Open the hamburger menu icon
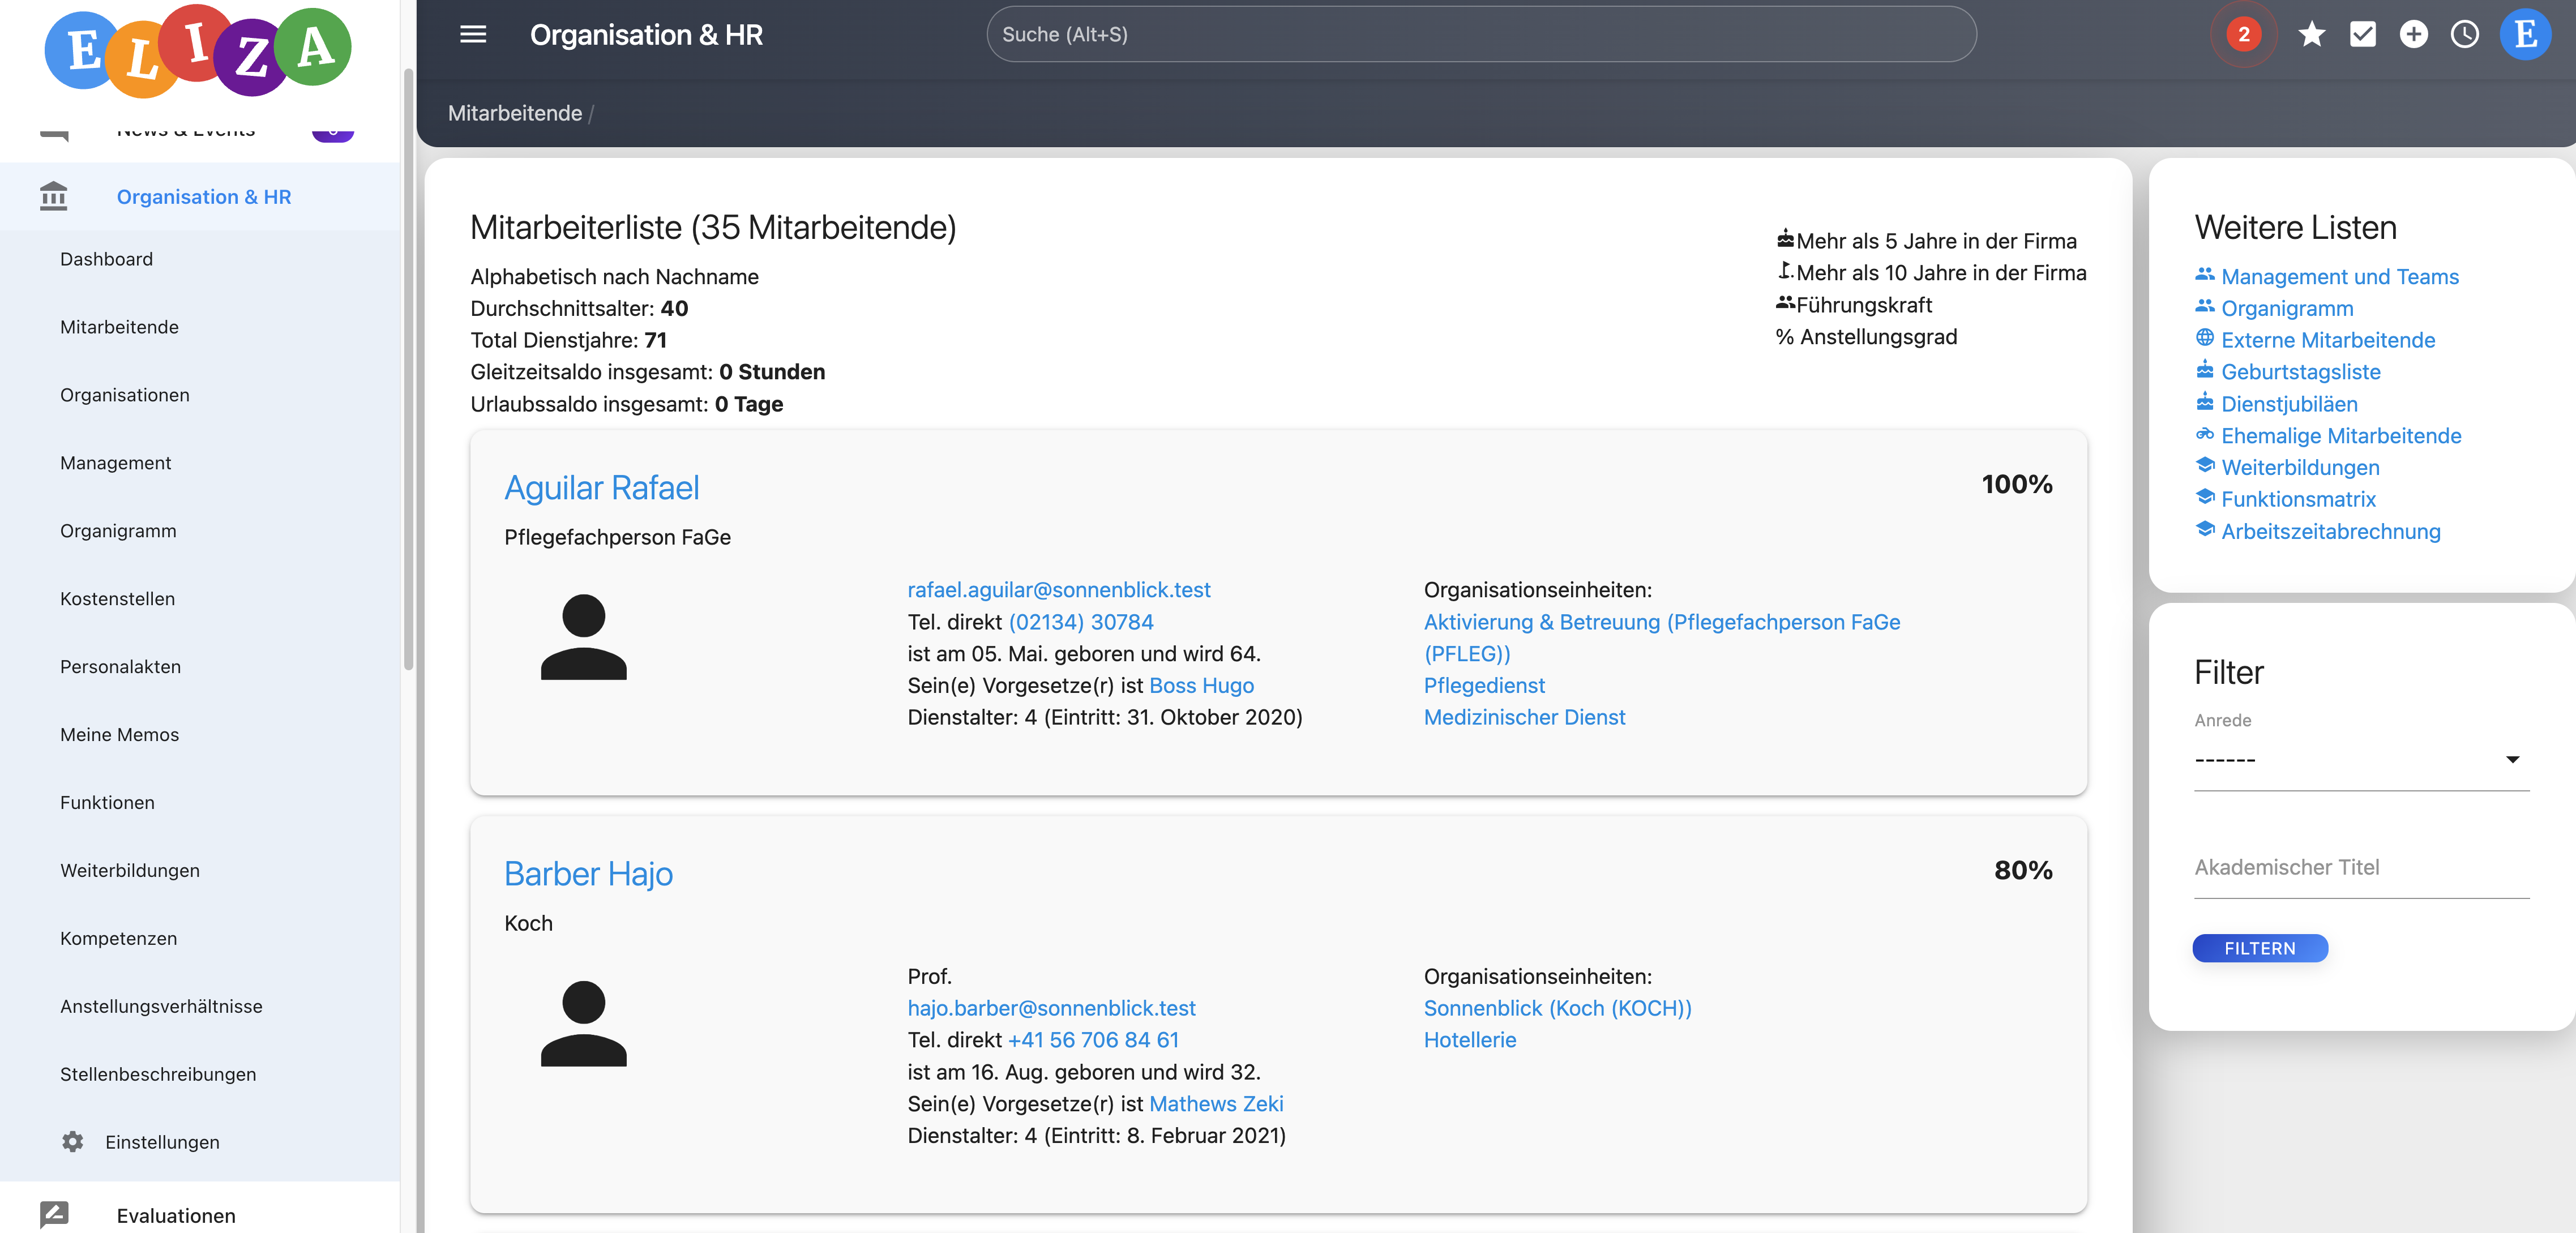This screenshot has width=2576, height=1233. coord(472,35)
